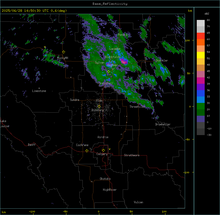Click the magenta storm core east of Blackfalds

pos(124,61)
